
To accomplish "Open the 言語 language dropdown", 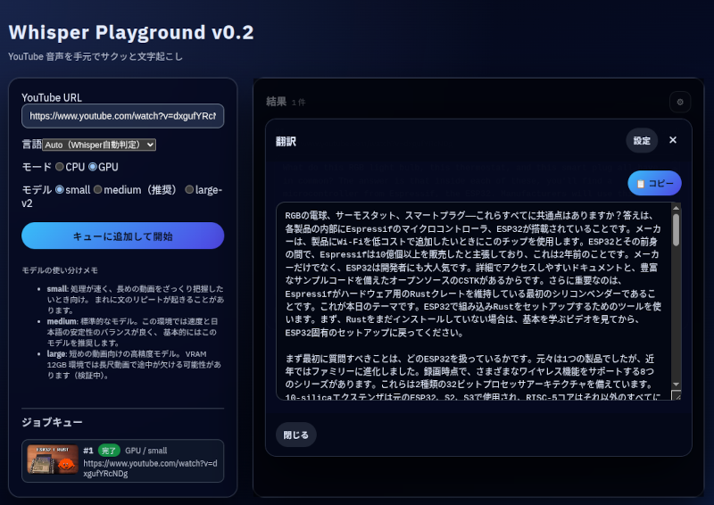I will (99, 144).
